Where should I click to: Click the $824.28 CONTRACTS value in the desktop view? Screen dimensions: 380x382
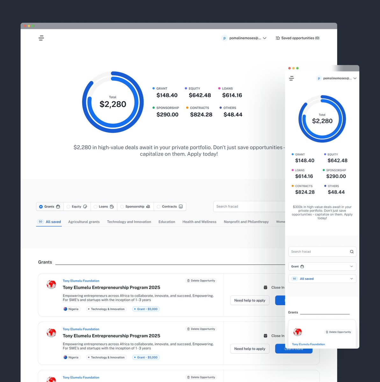[201, 115]
